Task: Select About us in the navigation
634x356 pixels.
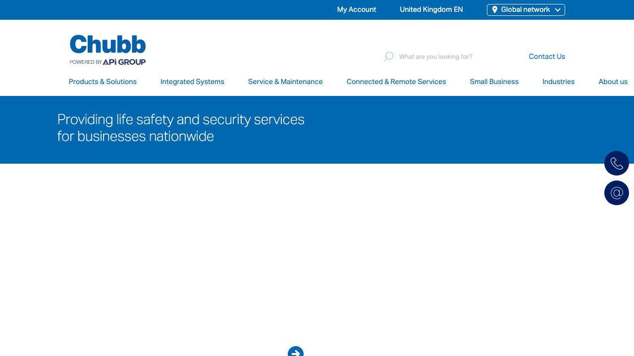Action: [x=613, y=82]
